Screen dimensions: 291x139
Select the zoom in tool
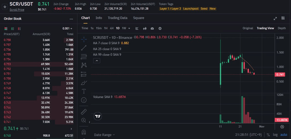84,120
